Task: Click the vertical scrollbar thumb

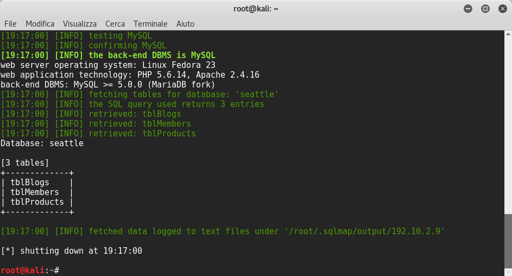Action: [x=508, y=241]
